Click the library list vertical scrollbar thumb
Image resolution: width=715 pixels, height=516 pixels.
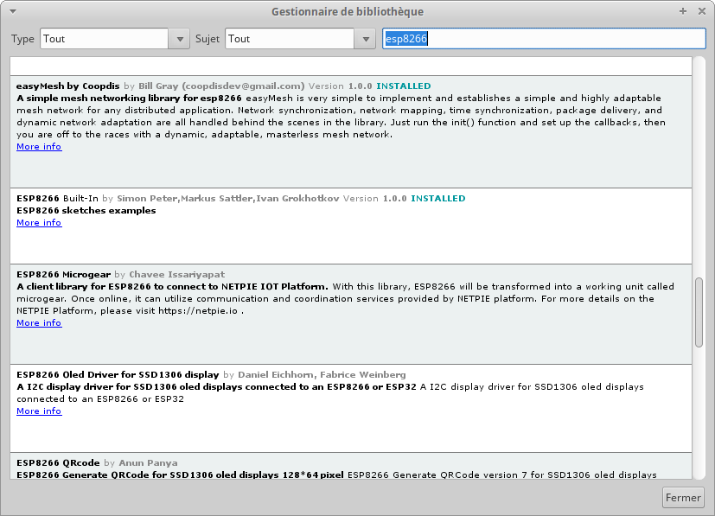(699, 312)
